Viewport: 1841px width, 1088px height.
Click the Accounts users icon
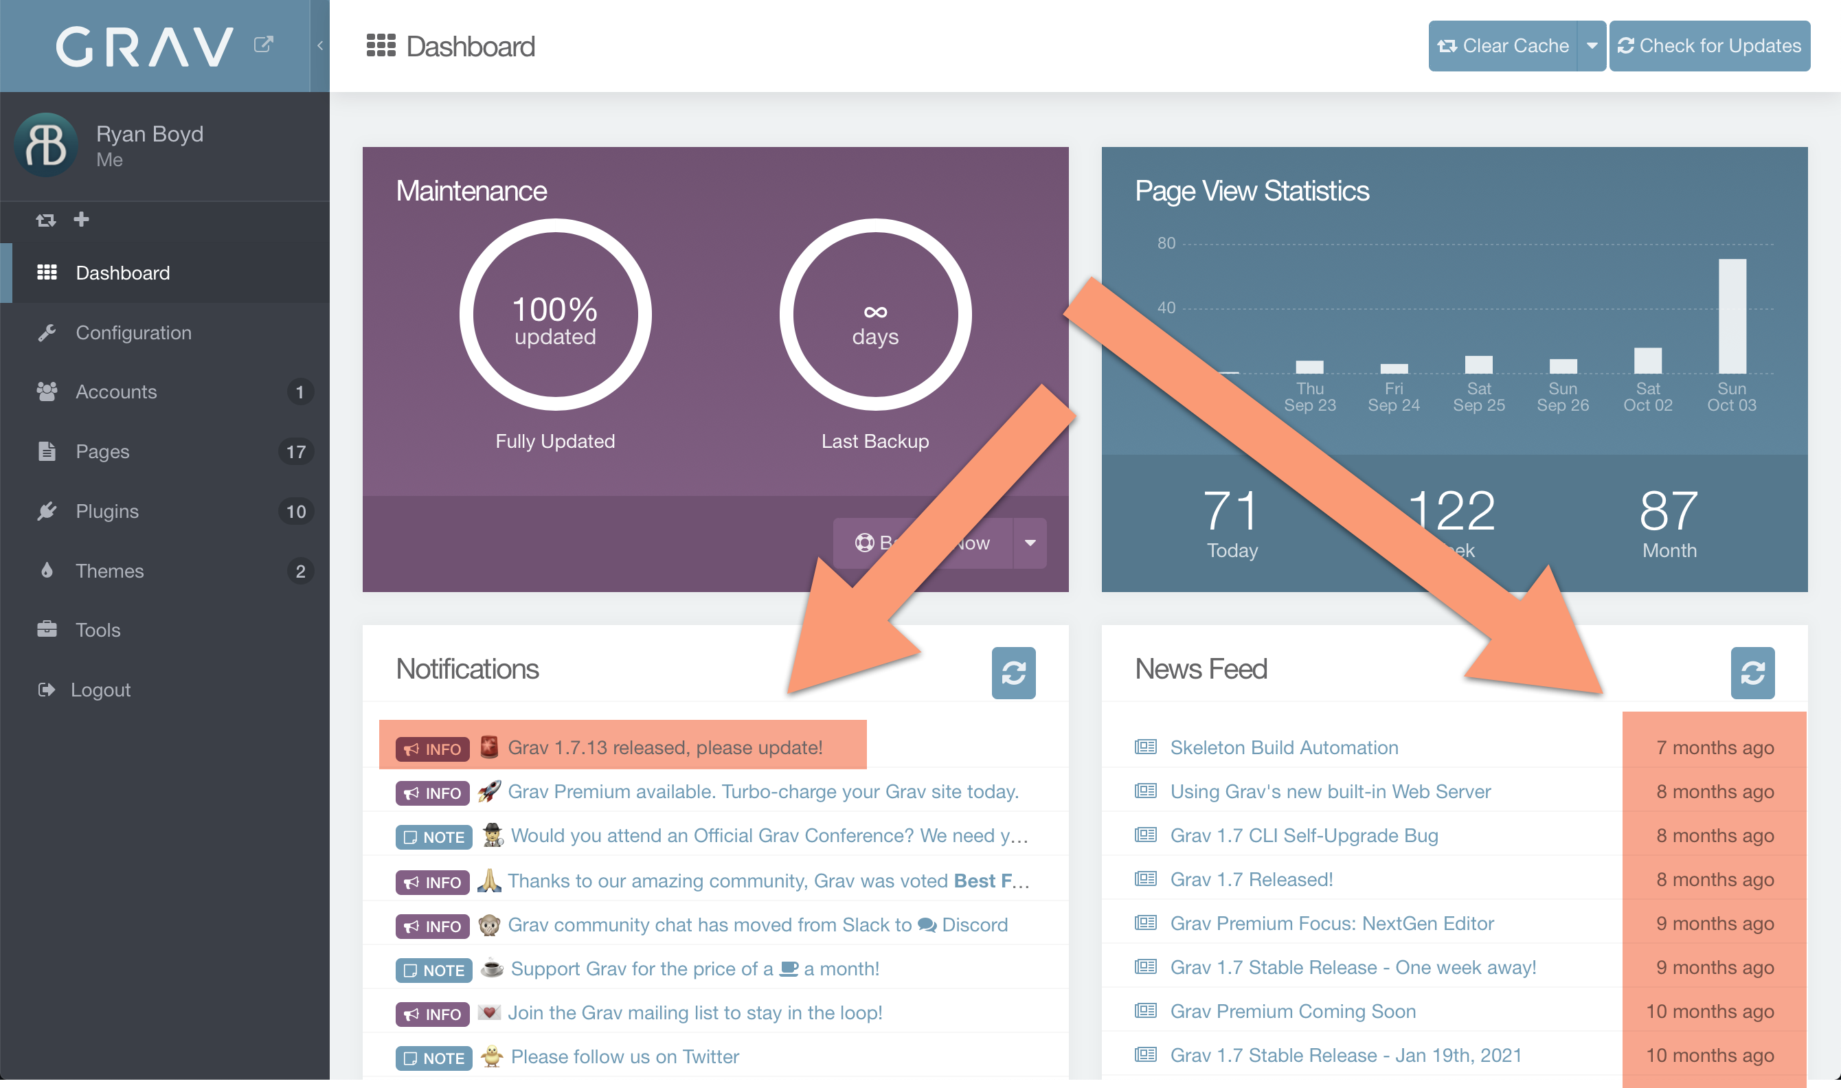point(47,392)
